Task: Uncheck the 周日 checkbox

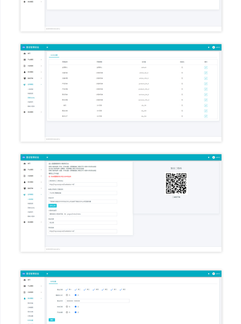Action: coord(120,289)
